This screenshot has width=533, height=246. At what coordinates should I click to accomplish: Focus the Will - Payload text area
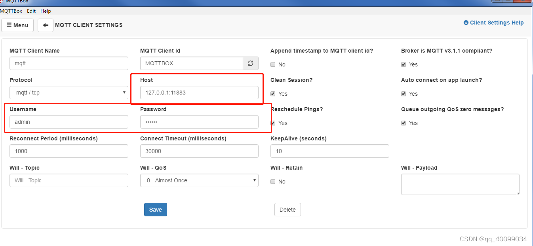[460, 184]
